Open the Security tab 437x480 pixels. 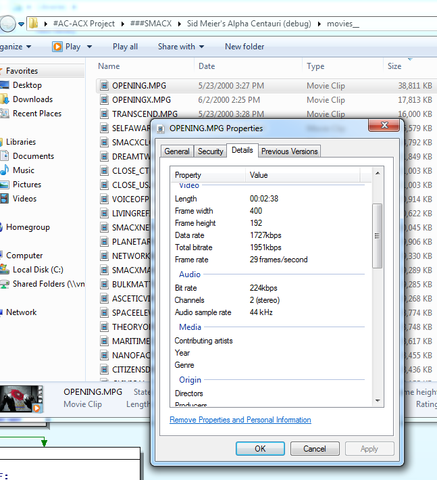click(x=210, y=151)
